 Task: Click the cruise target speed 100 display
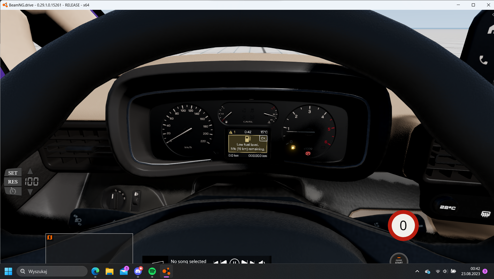tap(32, 182)
